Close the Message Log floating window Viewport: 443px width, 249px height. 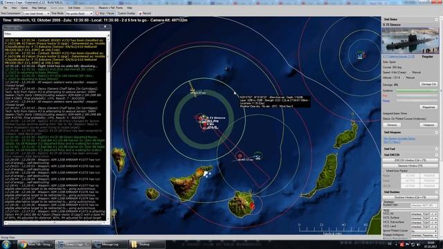point(105,27)
